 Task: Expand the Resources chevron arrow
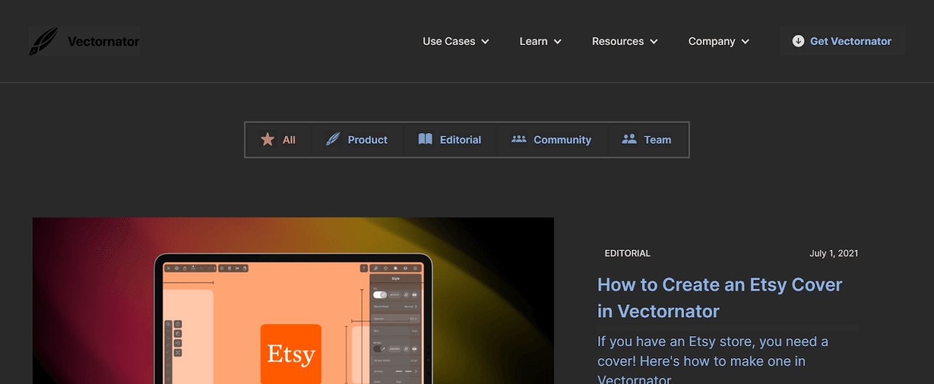(654, 41)
